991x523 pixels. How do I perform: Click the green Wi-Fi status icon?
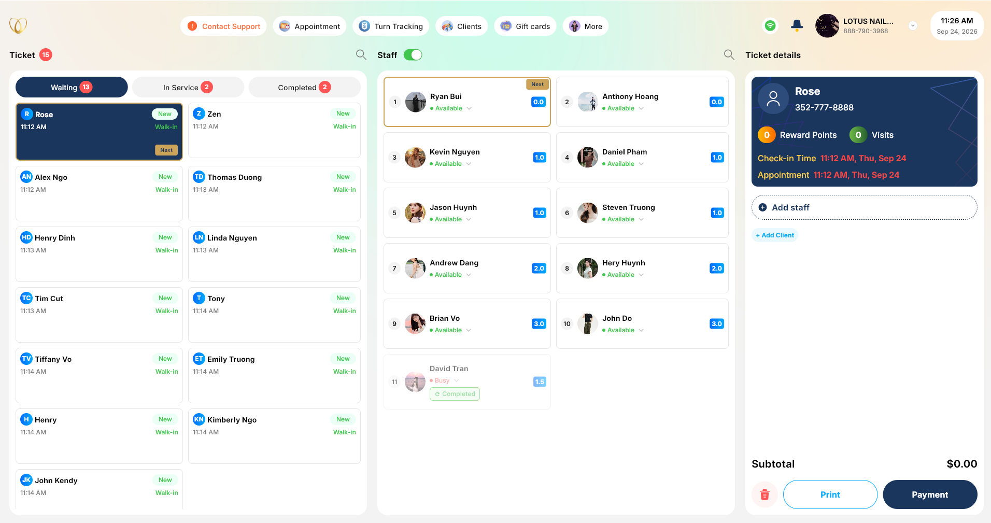coord(770,25)
